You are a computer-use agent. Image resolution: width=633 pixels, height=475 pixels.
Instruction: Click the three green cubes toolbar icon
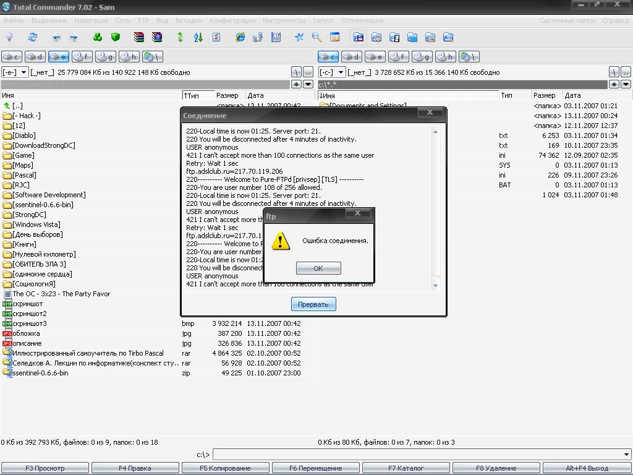click(98, 38)
